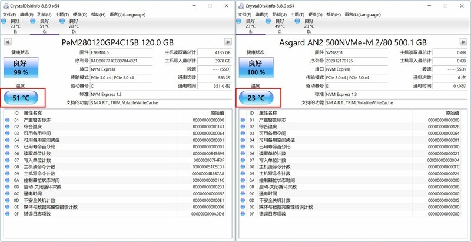Click the 51 °C temperature button
This screenshot has width=471, height=242.
(21, 98)
